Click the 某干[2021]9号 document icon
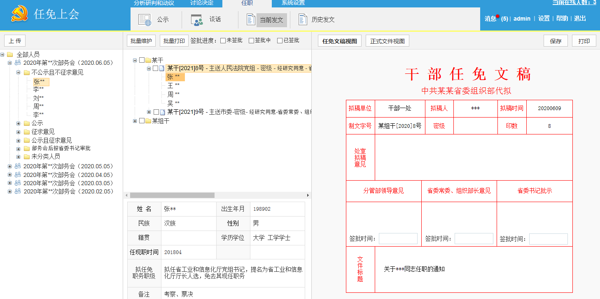This screenshot has height=299, width=600. click(x=163, y=112)
